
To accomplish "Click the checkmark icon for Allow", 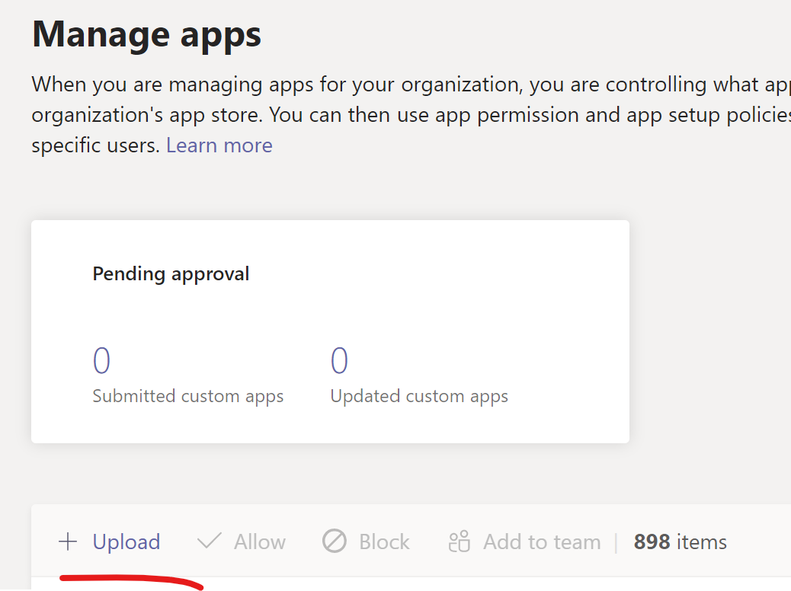I will pyautogui.click(x=209, y=541).
